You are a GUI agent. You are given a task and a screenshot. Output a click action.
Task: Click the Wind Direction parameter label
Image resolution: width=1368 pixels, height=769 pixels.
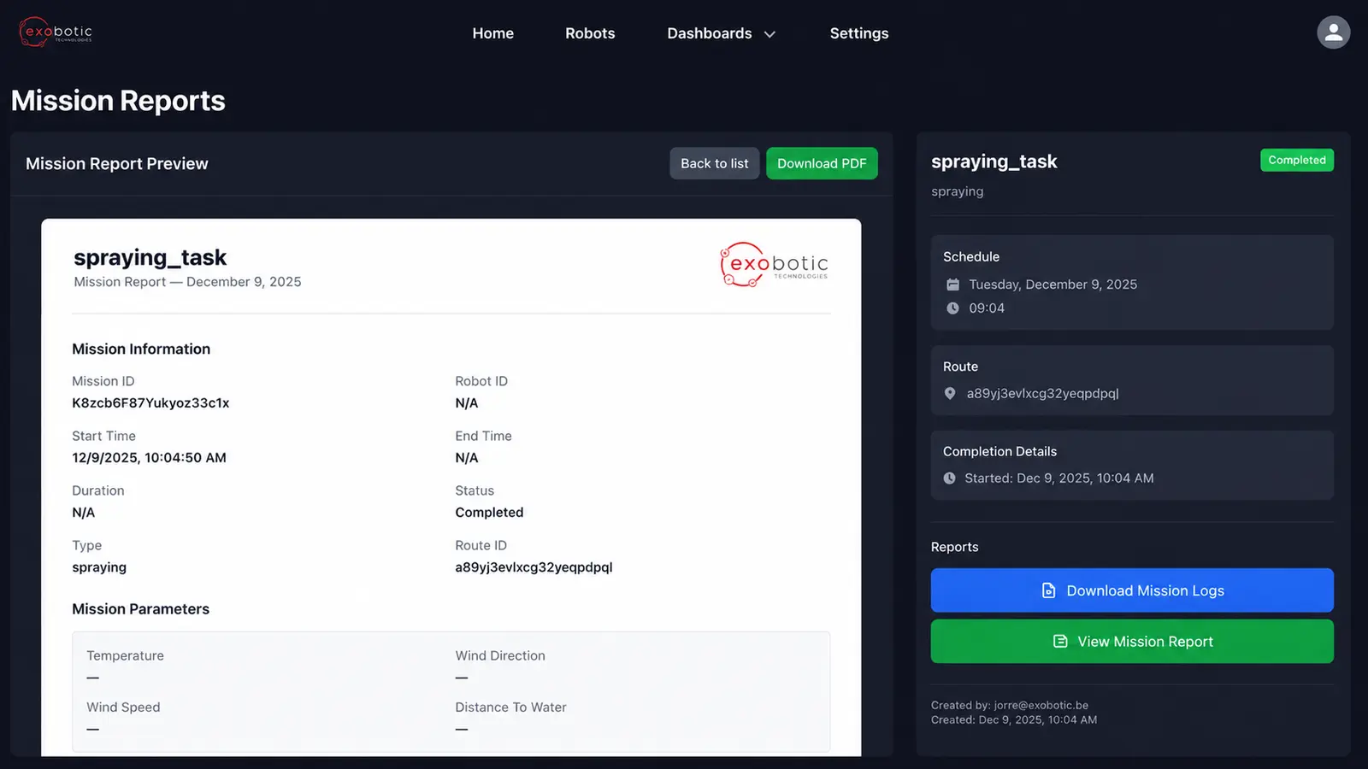click(x=500, y=656)
